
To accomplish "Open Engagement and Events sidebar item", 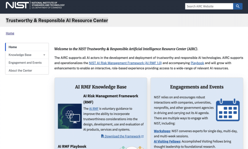I will 27,62.
